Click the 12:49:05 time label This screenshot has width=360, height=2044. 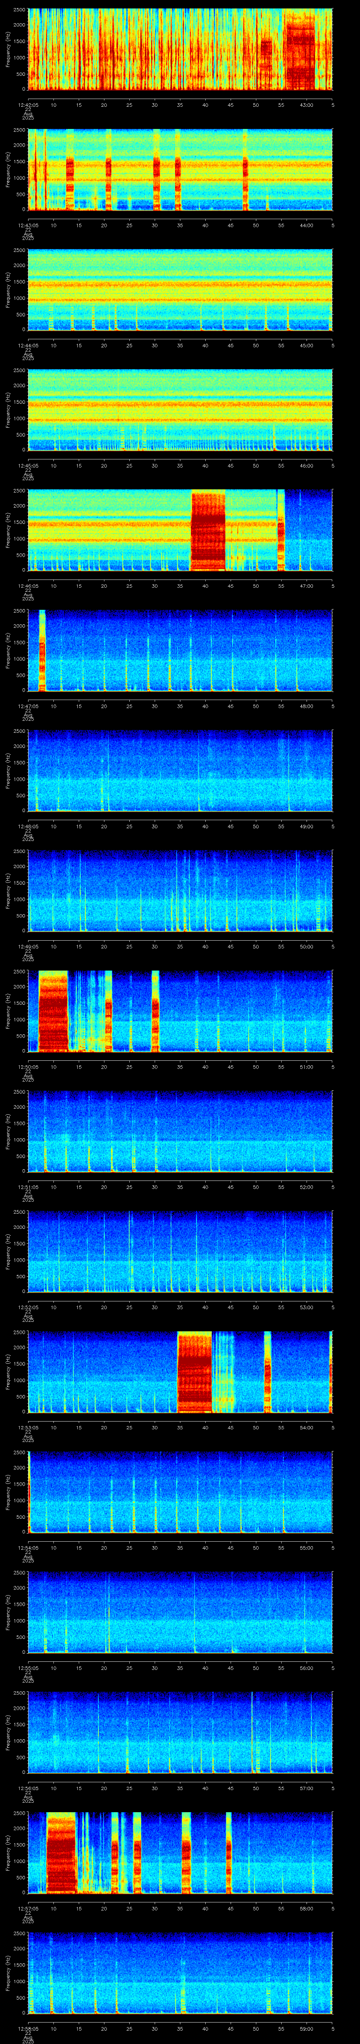(28, 947)
